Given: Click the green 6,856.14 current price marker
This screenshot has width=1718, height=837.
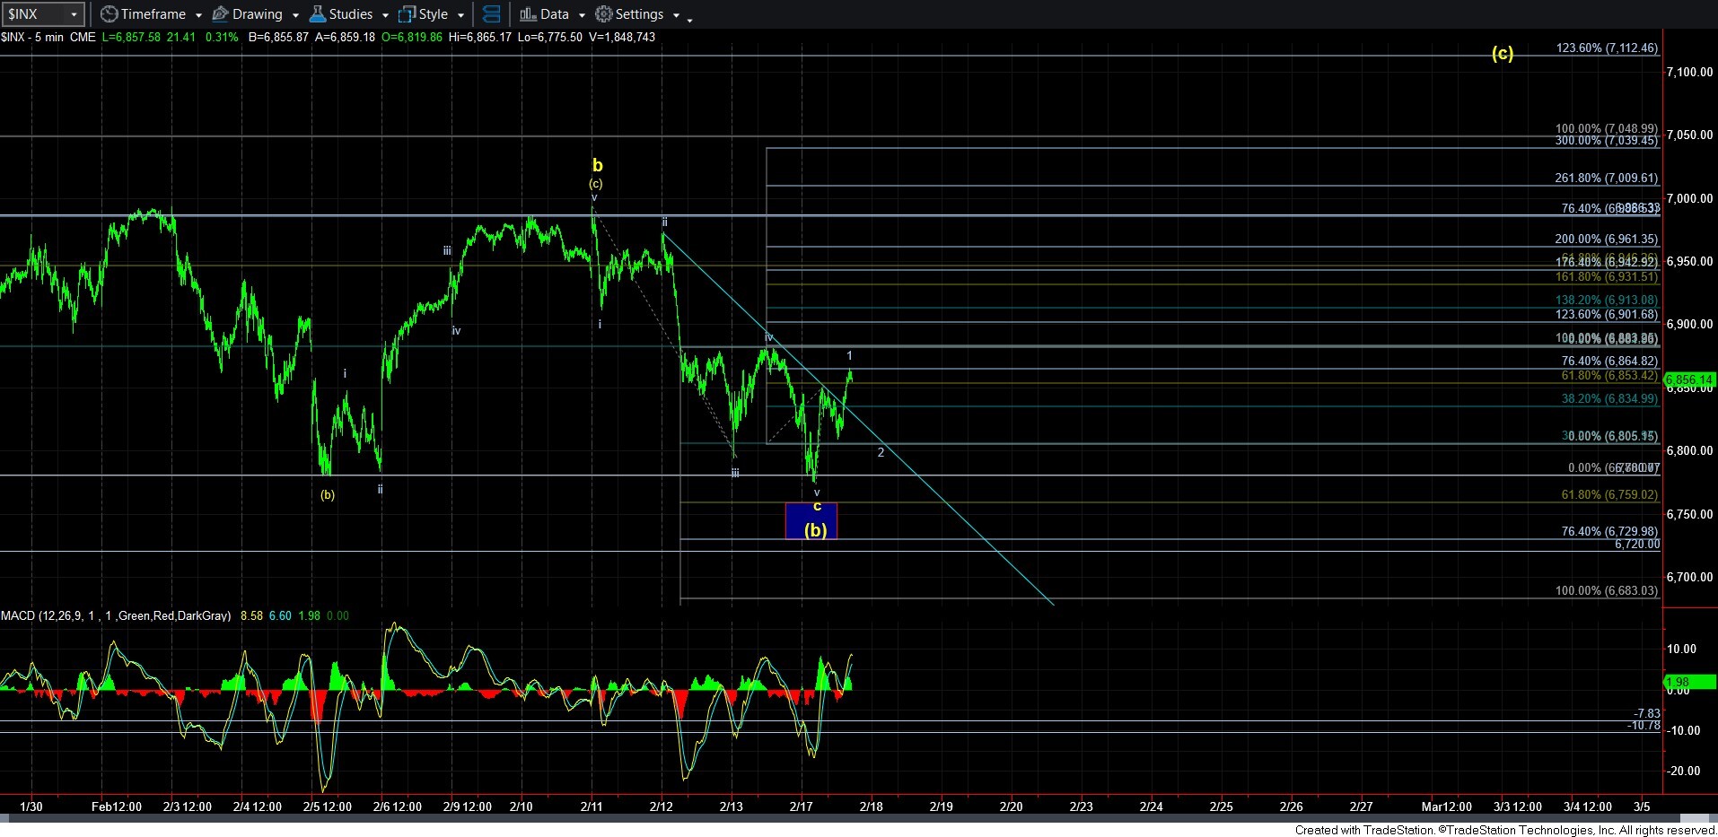Looking at the screenshot, I should tap(1689, 379).
